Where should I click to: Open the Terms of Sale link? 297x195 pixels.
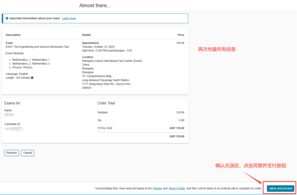click(177, 188)
